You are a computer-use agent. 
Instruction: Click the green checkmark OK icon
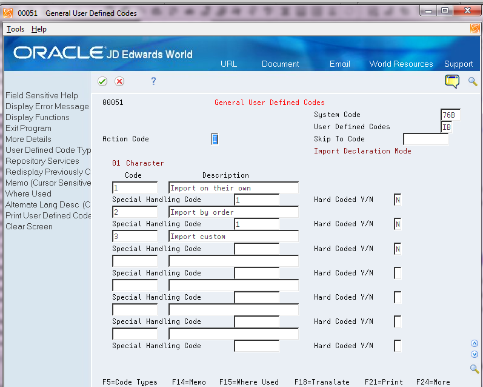click(102, 81)
